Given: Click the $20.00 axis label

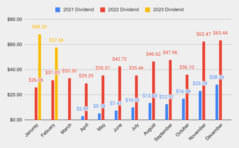Looking at the screenshot, I should 15,95.
